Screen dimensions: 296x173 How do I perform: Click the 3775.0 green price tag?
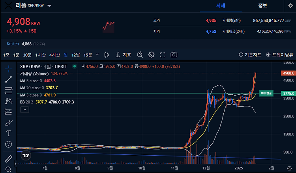[289, 93]
